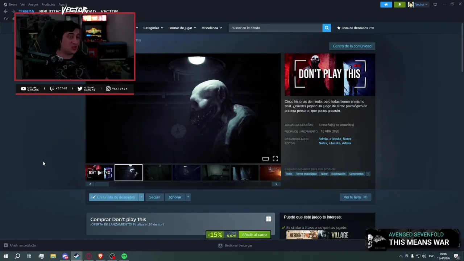Toggle theater mode on the media viewer
The width and height of the screenshot is (464, 261).
265,159
